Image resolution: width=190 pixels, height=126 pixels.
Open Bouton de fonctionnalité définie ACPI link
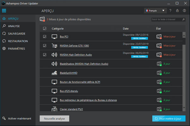[80, 82]
